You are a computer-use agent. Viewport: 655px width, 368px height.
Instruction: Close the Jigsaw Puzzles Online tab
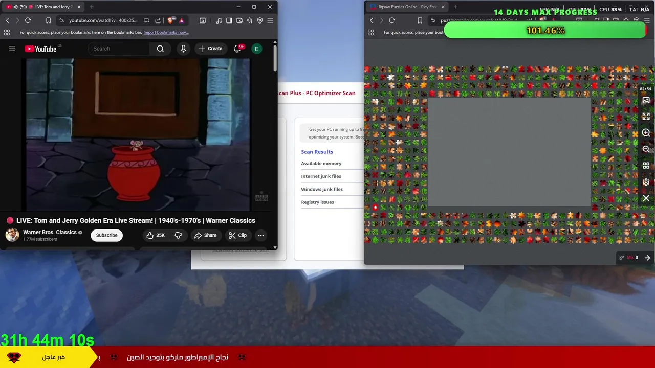click(443, 7)
